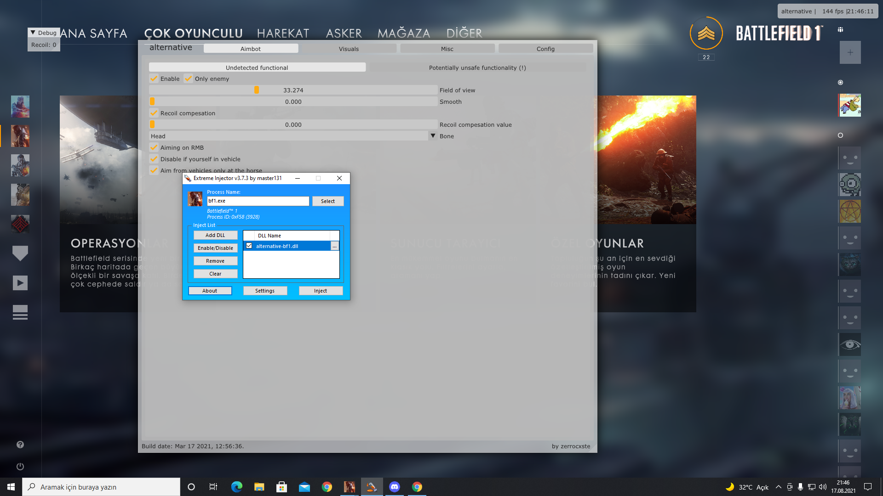The height and width of the screenshot is (496, 883).
Task: Open the notification center icon
Action: [868, 487]
